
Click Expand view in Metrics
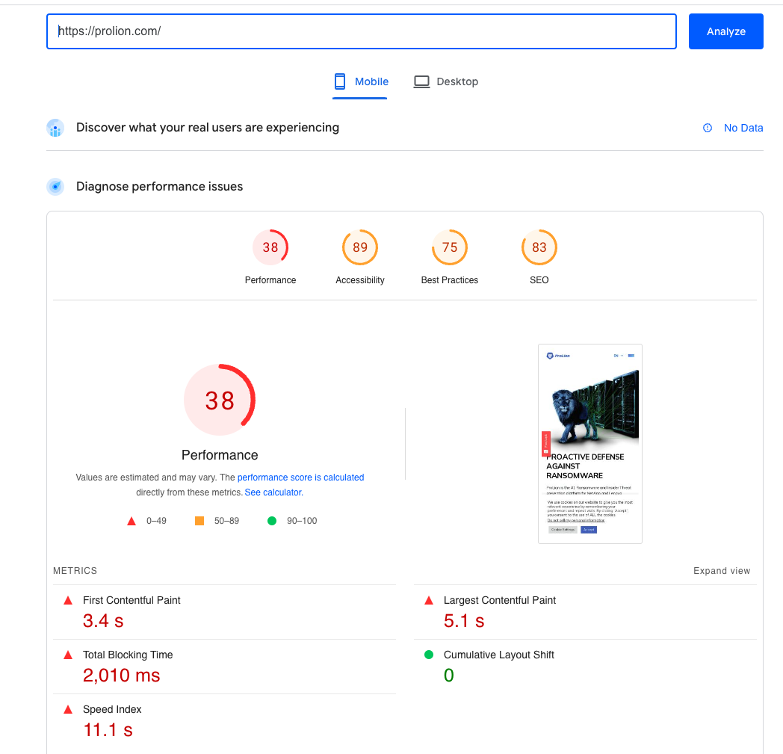(x=722, y=571)
